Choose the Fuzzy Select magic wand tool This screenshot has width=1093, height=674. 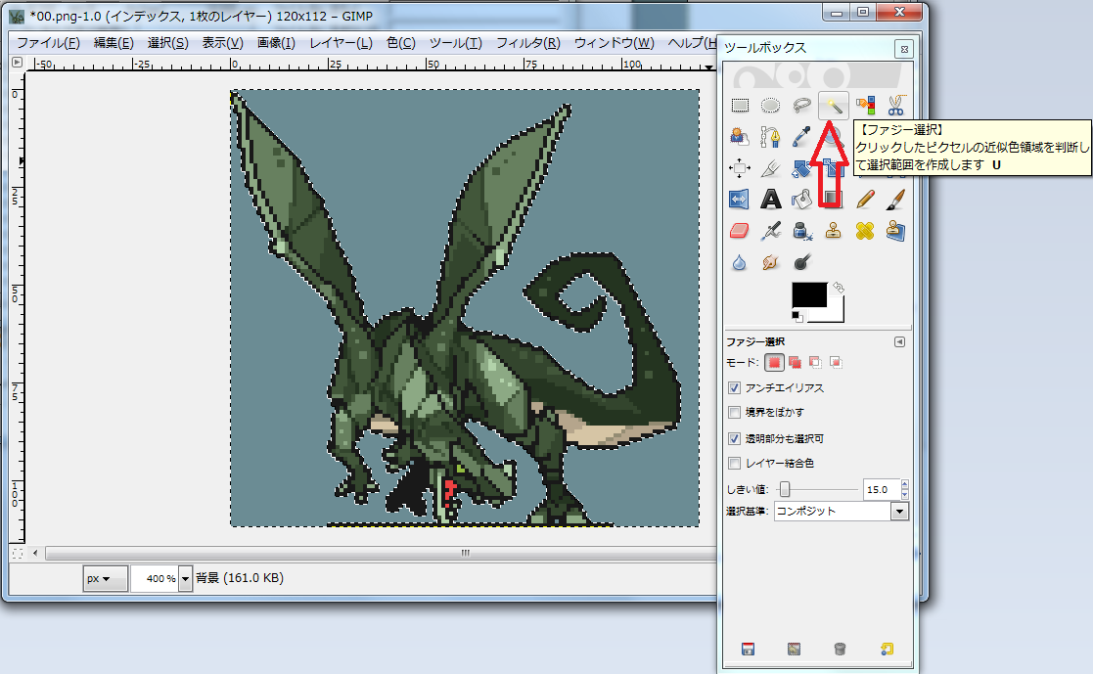point(833,105)
